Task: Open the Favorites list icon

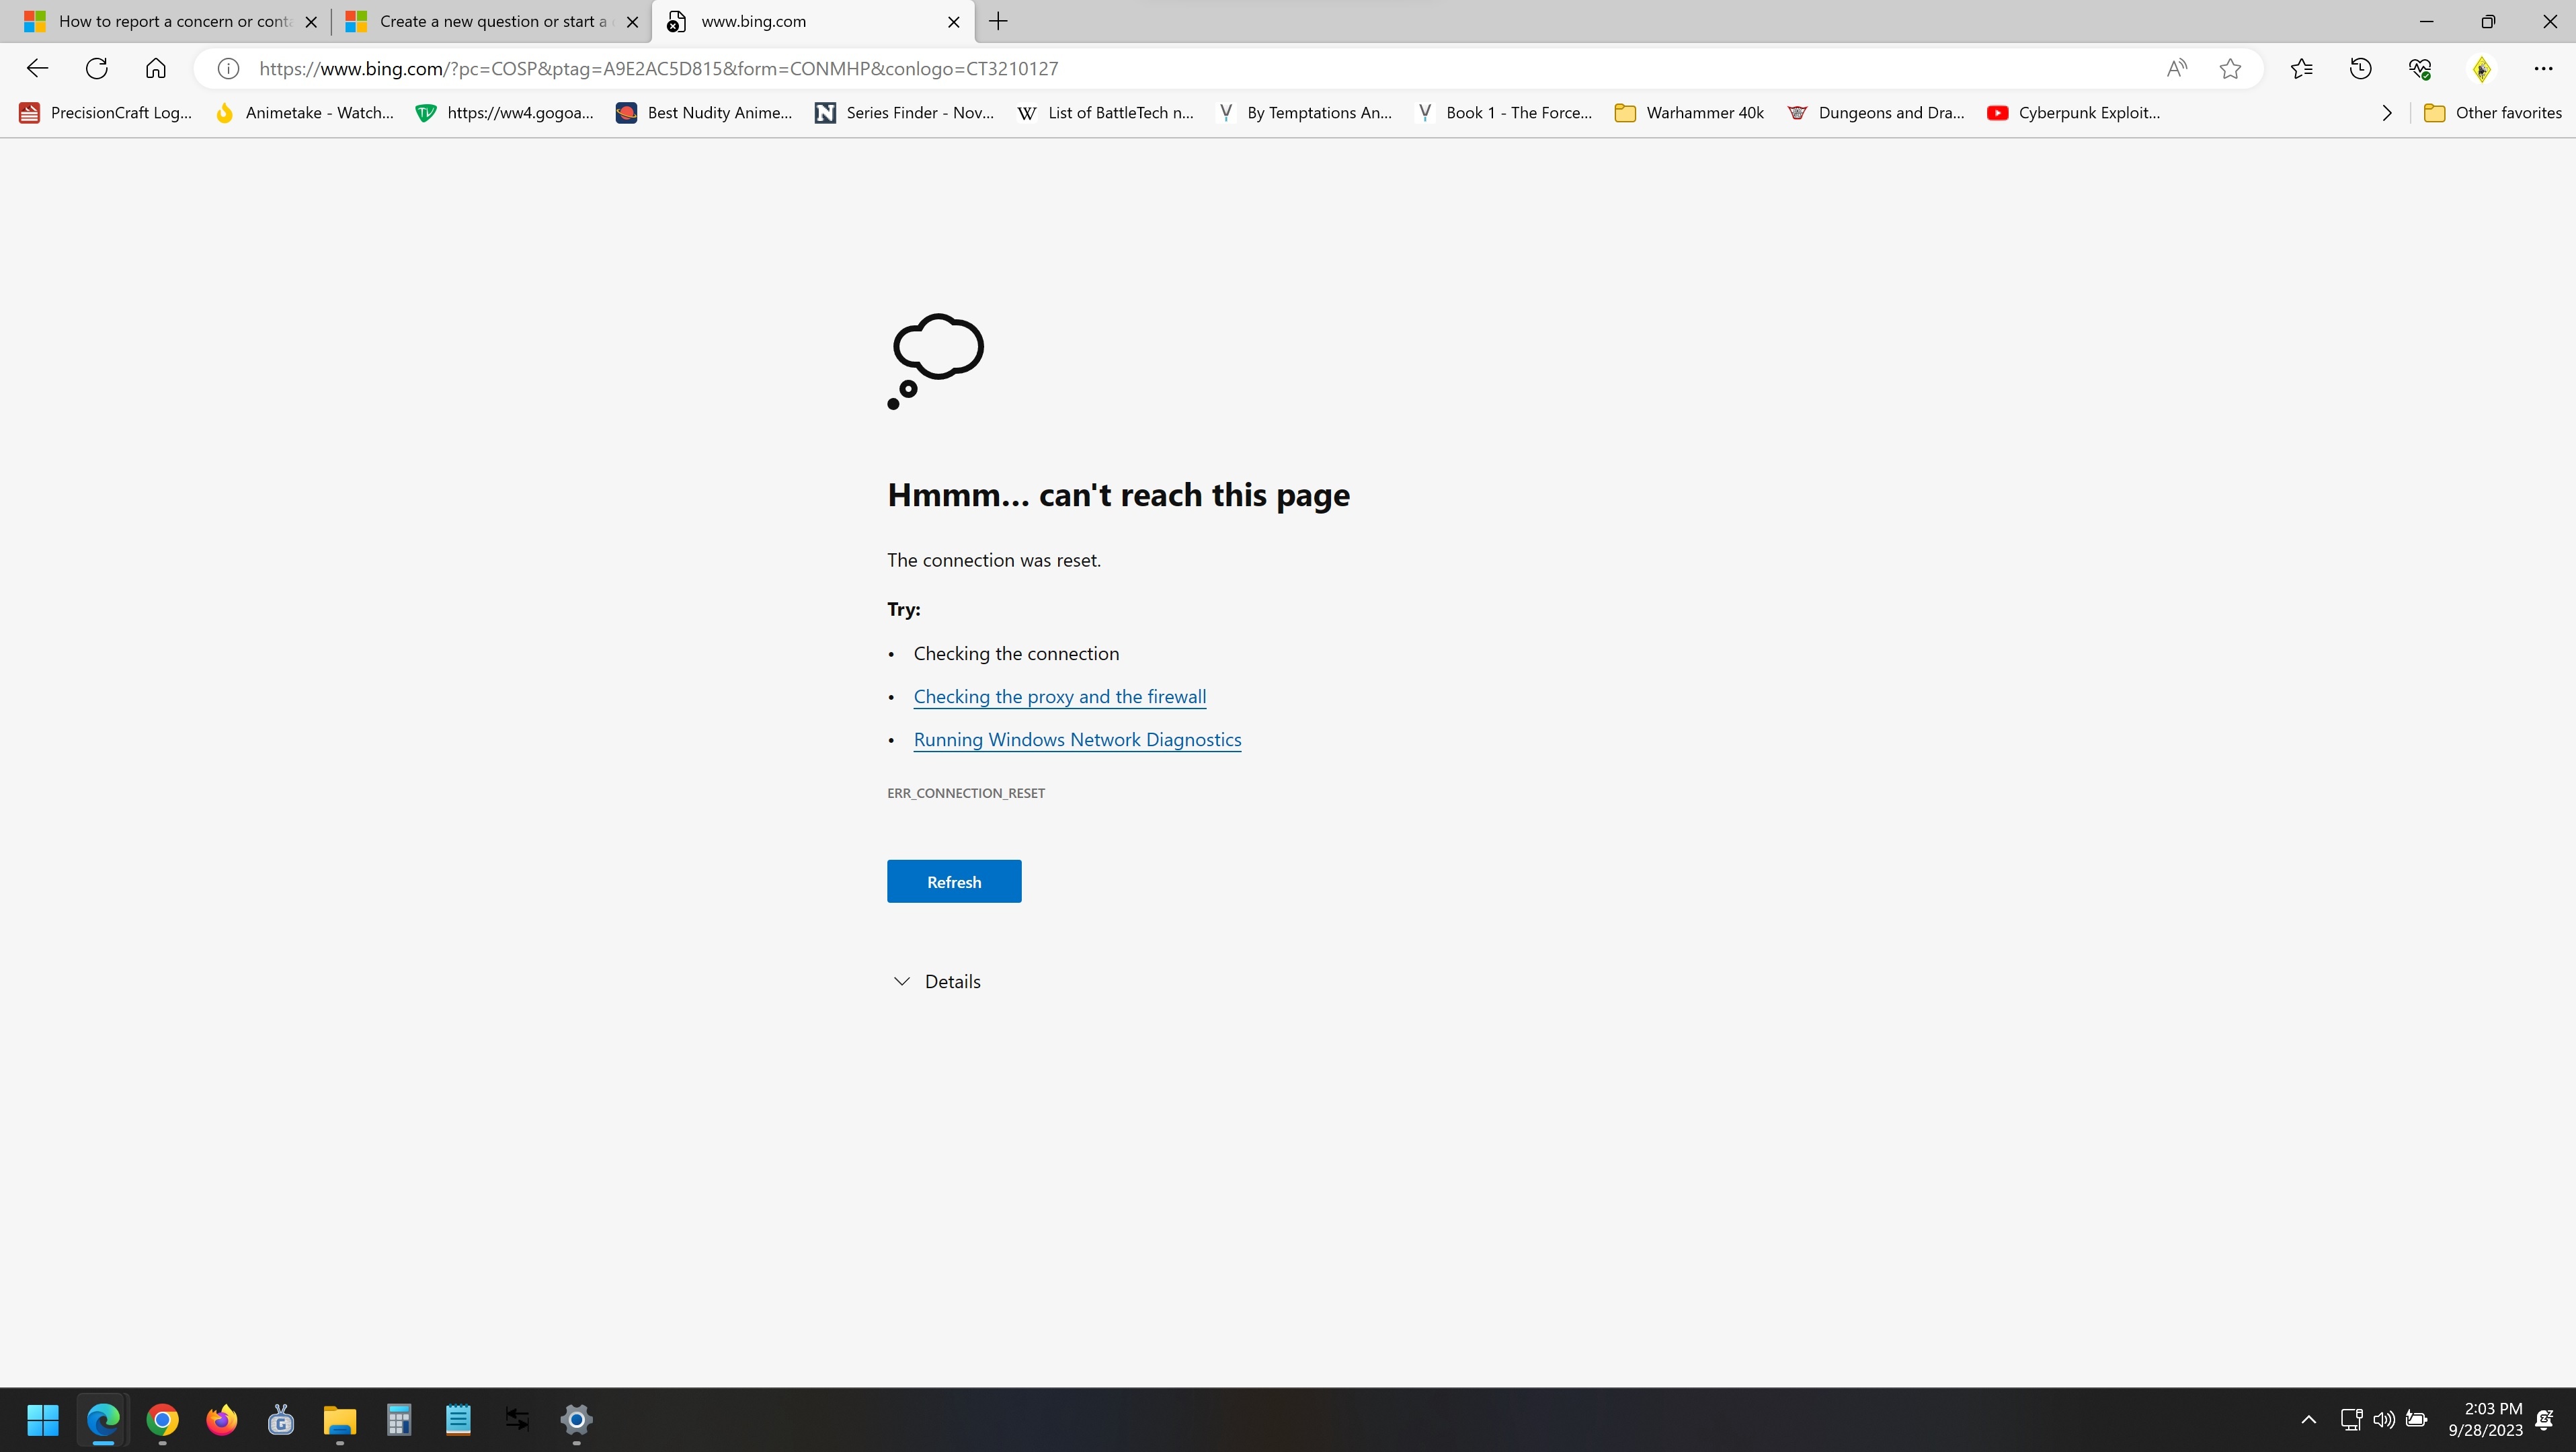Action: click(2301, 68)
